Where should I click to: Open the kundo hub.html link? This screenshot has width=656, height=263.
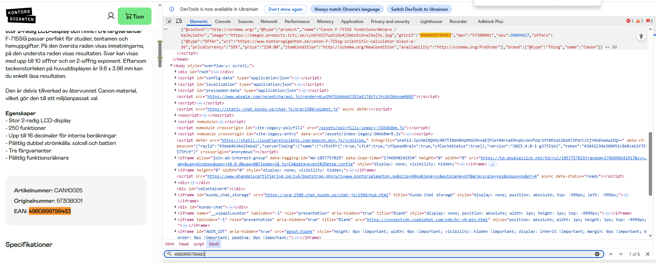click(327, 195)
